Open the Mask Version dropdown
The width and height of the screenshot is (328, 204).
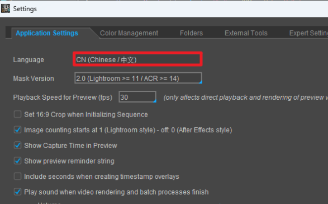pyautogui.click(x=138, y=78)
